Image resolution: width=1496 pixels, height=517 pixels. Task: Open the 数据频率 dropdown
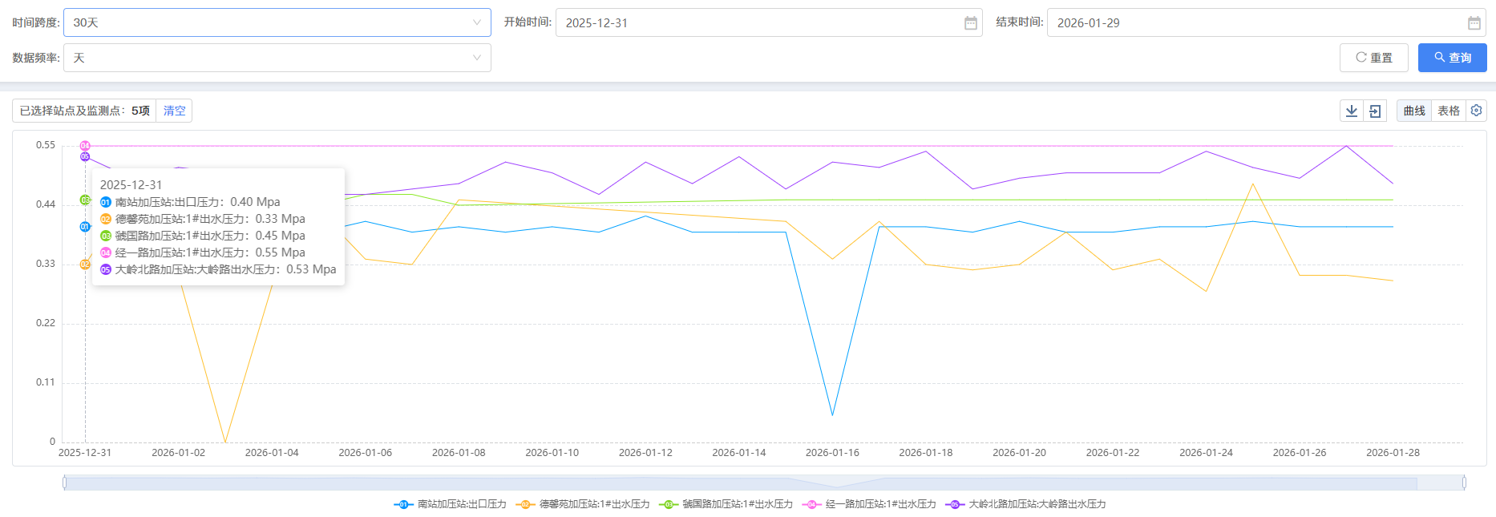click(277, 58)
